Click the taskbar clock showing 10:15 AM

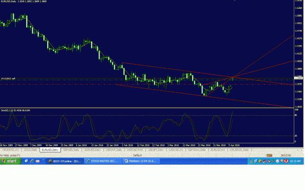click(295, 161)
